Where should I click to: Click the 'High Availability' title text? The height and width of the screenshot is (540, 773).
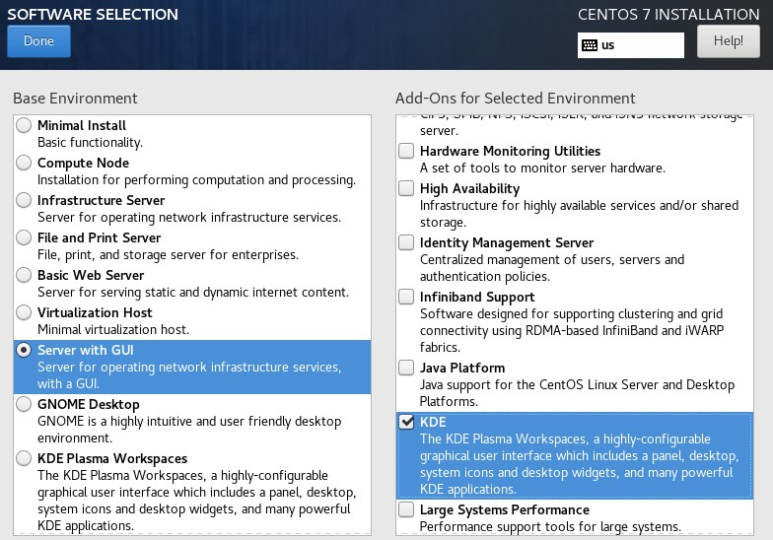point(469,188)
